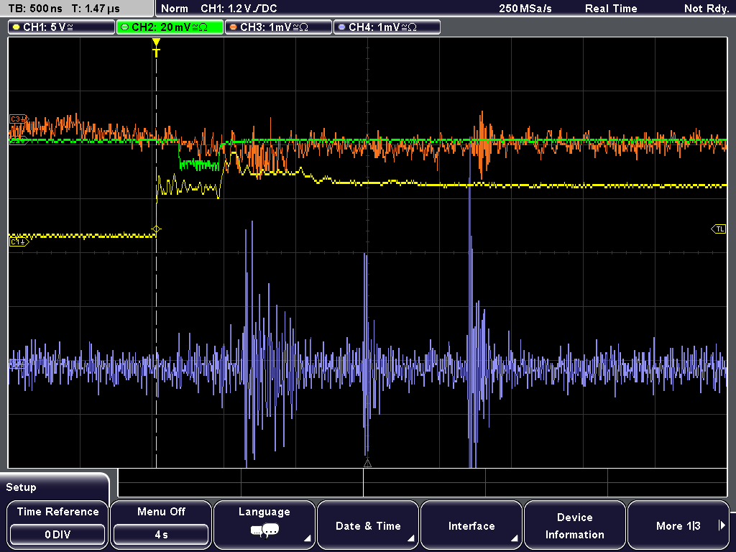This screenshot has height=552, width=736.
Task: Click the trigger point diamond marker
Action: (x=156, y=229)
